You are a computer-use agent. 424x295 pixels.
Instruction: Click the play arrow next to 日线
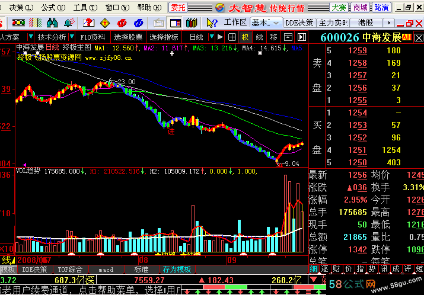[221, 37]
